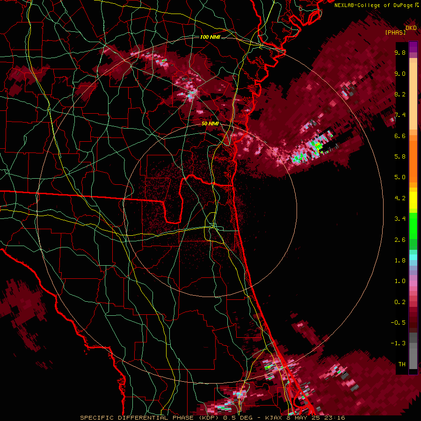The width and height of the screenshot is (421, 421).
Task: Click the -1.3 scale value
Action: click(x=398, y=343)
